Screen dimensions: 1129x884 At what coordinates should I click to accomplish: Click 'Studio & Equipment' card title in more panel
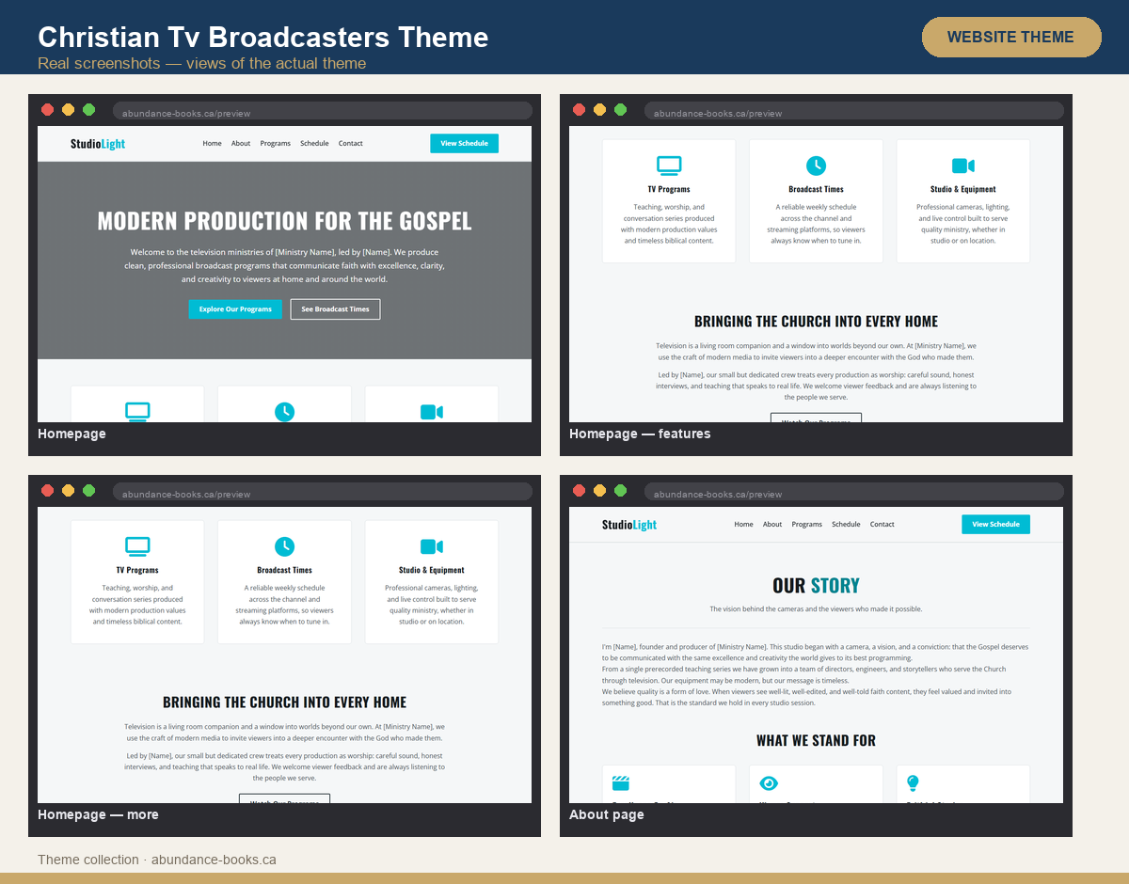pos(432,570)
